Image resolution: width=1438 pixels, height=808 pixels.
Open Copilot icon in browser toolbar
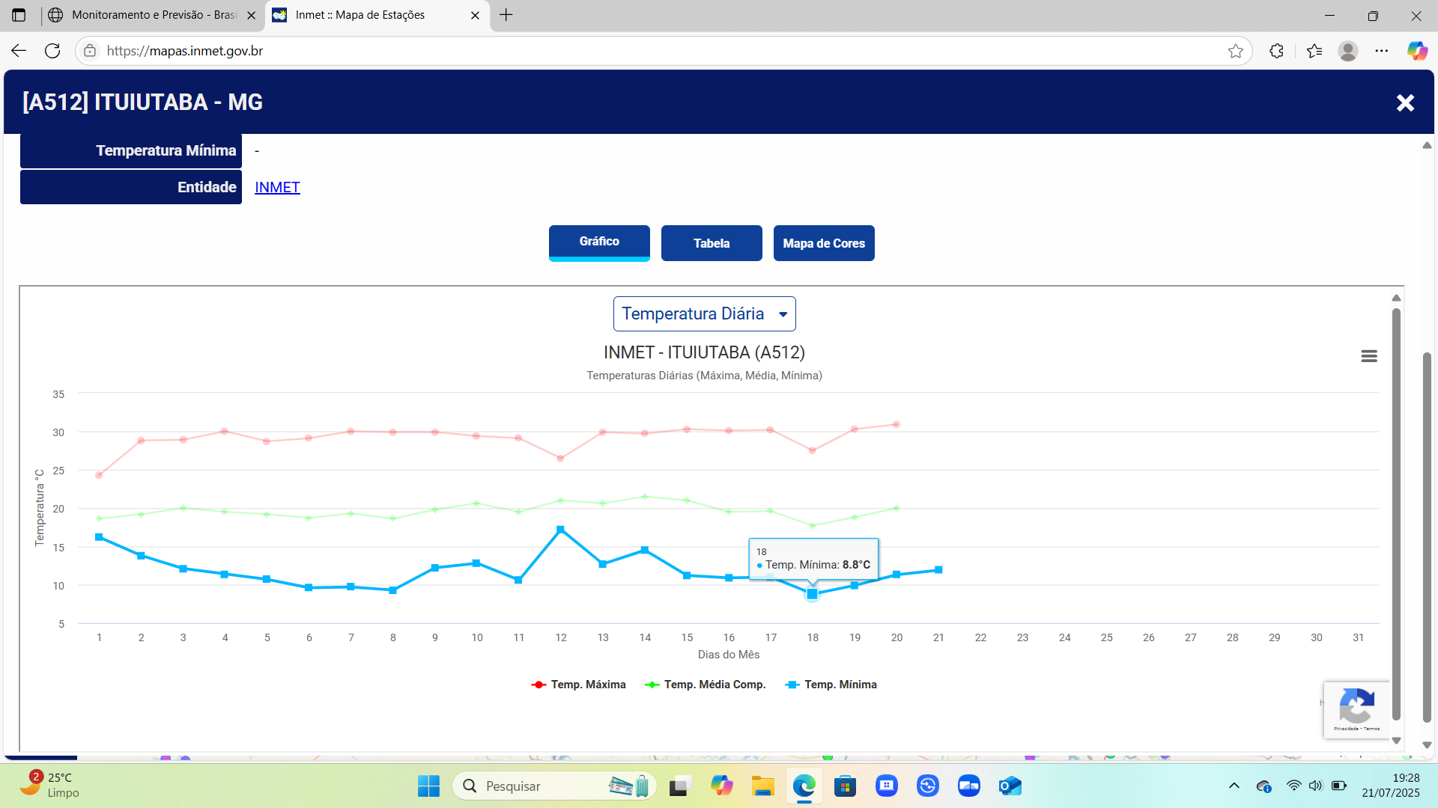[1416, 51]
